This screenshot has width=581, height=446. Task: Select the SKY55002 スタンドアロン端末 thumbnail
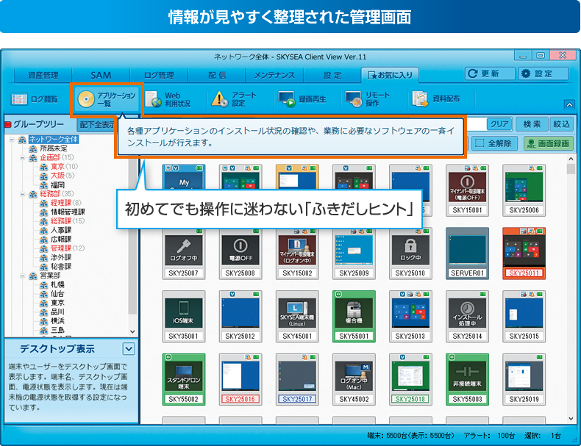pyautogui.click(x=183, y=379)
